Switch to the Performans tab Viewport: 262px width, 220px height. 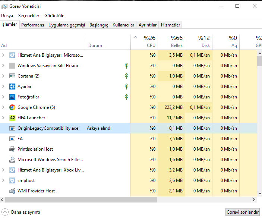(32, 25)
